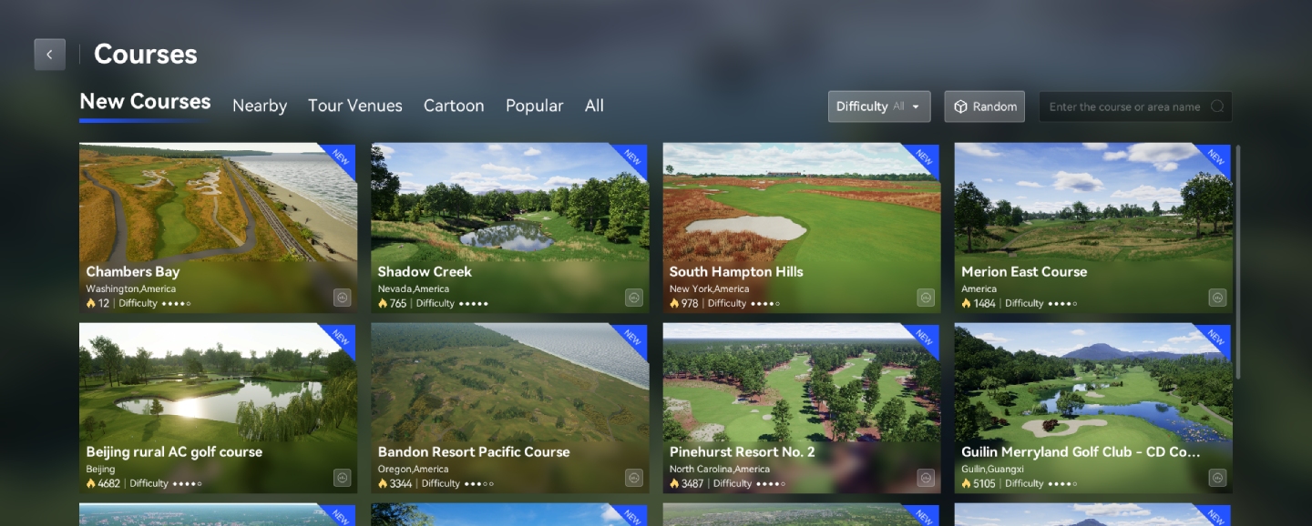Click the Shadow Creek difficulty rating dots
The height and width of the screenshot is (526, 1312).
click(x=474, y=304)
